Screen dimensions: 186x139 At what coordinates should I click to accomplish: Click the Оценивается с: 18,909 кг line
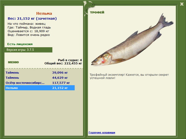pyautogui.click(x=28, y=31)
